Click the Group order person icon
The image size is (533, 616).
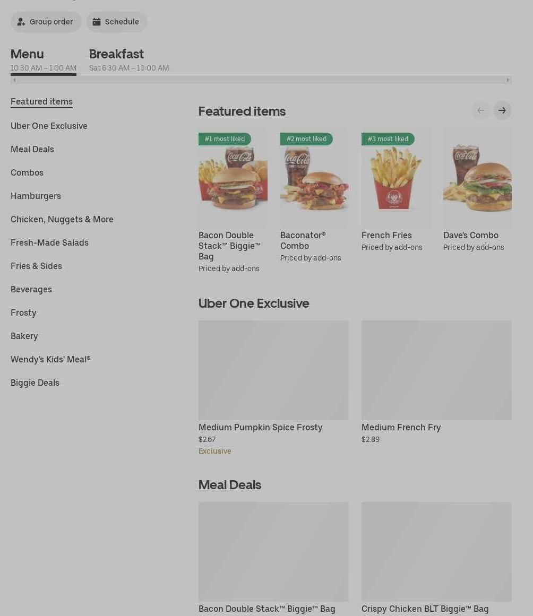(21, 22)
